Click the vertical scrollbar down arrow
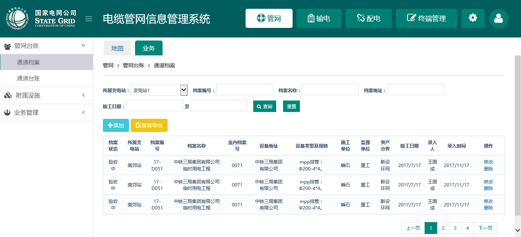 (x=518, y=230)
